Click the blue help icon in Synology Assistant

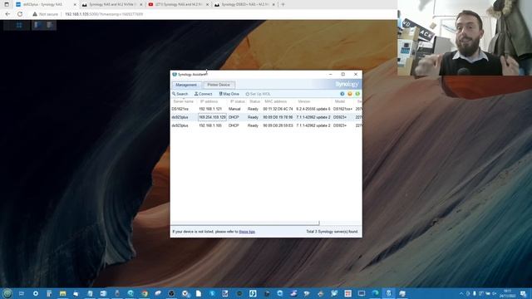(x=342, y=94)
